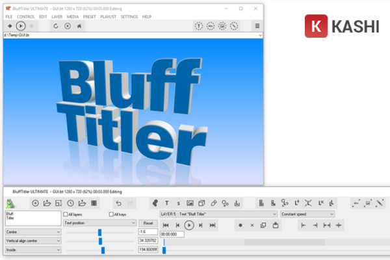Screen dimensions: 390x260
Task: Add a text layer with T icon
Action: point(166,203)
